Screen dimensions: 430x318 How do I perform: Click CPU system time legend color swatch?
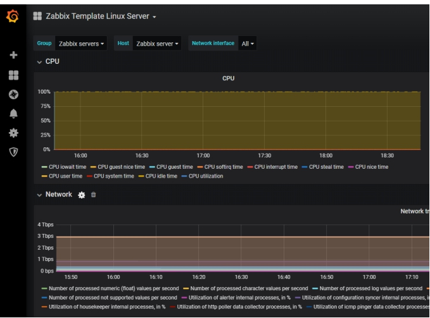click(x=89, y=175)
